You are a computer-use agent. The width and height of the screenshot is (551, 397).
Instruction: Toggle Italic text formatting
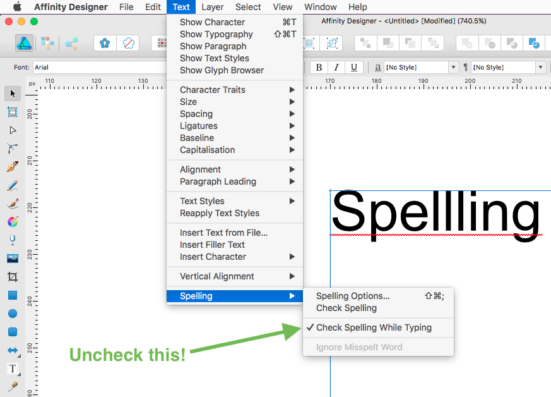tap(336, 68)
